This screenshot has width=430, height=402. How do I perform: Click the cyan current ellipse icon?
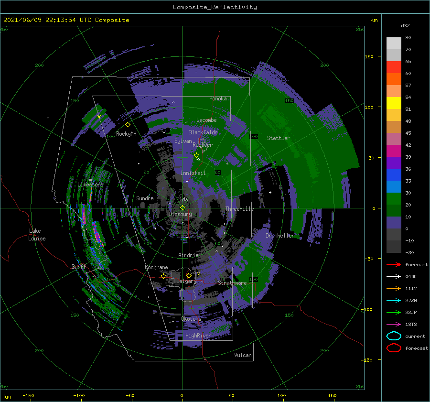(394, 336)
